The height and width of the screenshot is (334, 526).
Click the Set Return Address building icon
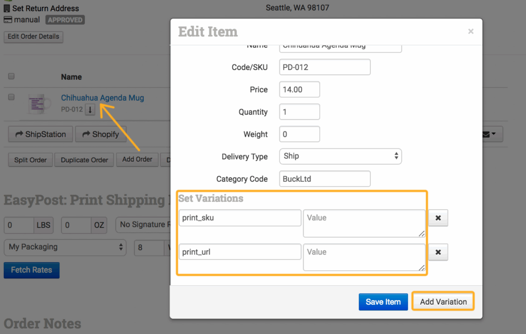(x=7, y=8)
